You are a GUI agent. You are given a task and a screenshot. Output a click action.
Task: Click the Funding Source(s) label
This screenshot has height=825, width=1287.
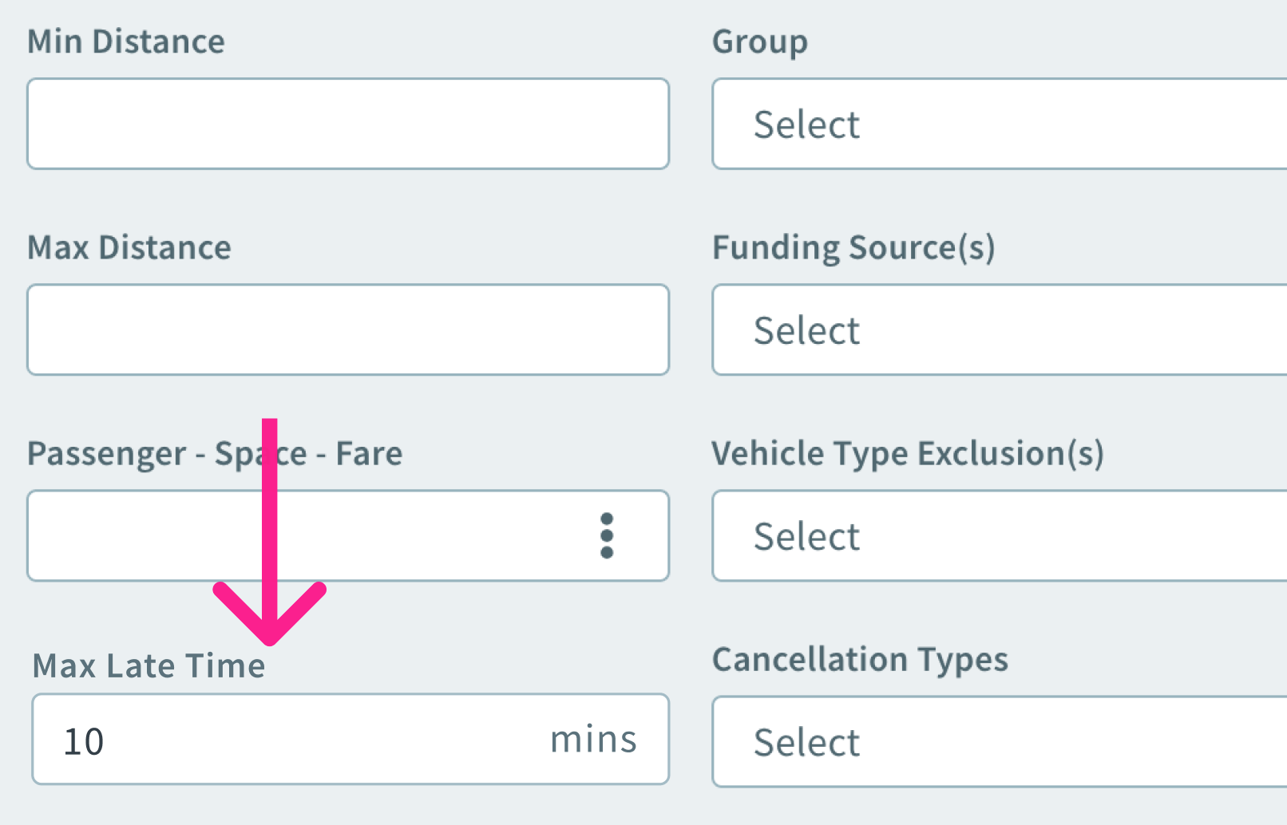pos(853,247)
